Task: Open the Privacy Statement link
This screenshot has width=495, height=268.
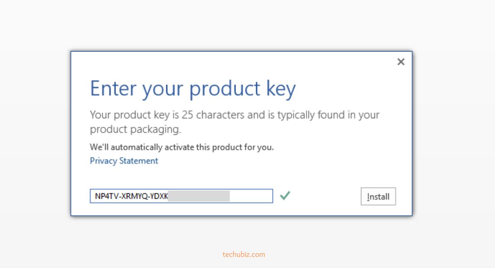Action: point(124,161)
